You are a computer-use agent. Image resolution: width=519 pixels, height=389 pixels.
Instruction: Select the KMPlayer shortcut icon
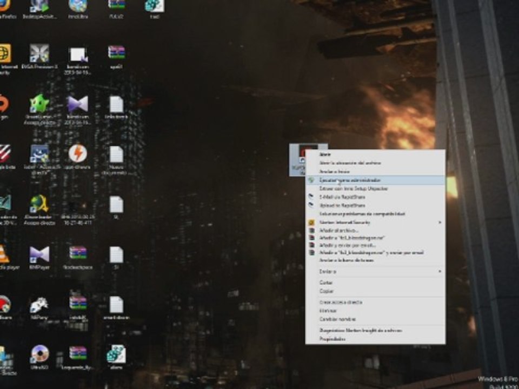(39, 254)
